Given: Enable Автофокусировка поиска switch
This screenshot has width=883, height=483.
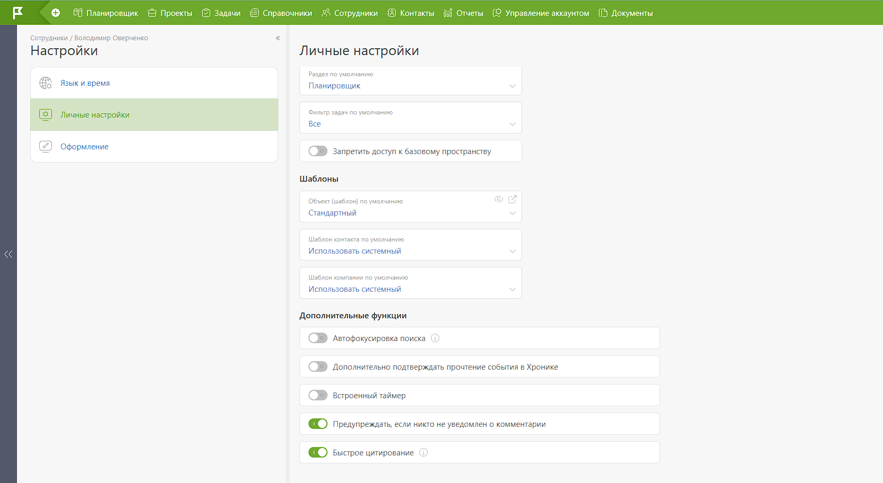Looking at the screenshot, I should coord(318,338).
